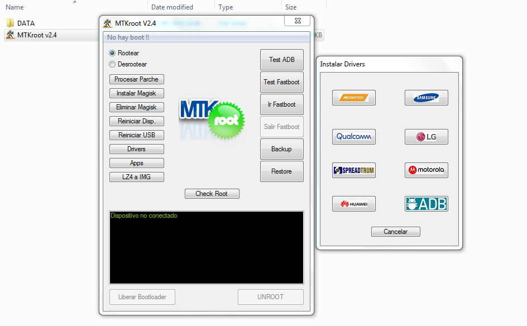Install Qualcomm drivers
527x326 pixels.
click(x=353, y=137)
